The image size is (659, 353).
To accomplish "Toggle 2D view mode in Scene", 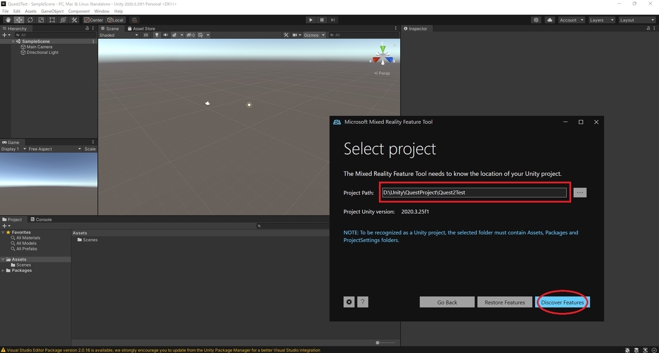I will coord(146,35).
